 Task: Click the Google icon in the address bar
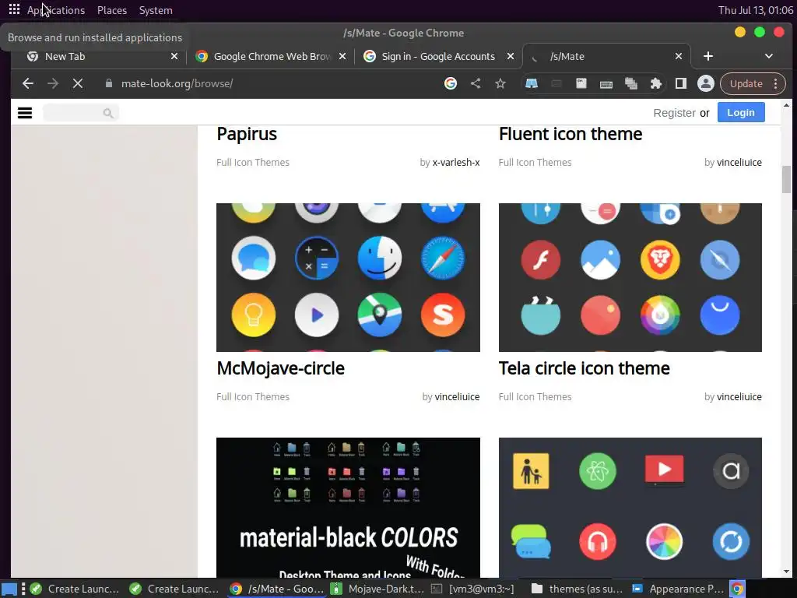coord(451,83)
